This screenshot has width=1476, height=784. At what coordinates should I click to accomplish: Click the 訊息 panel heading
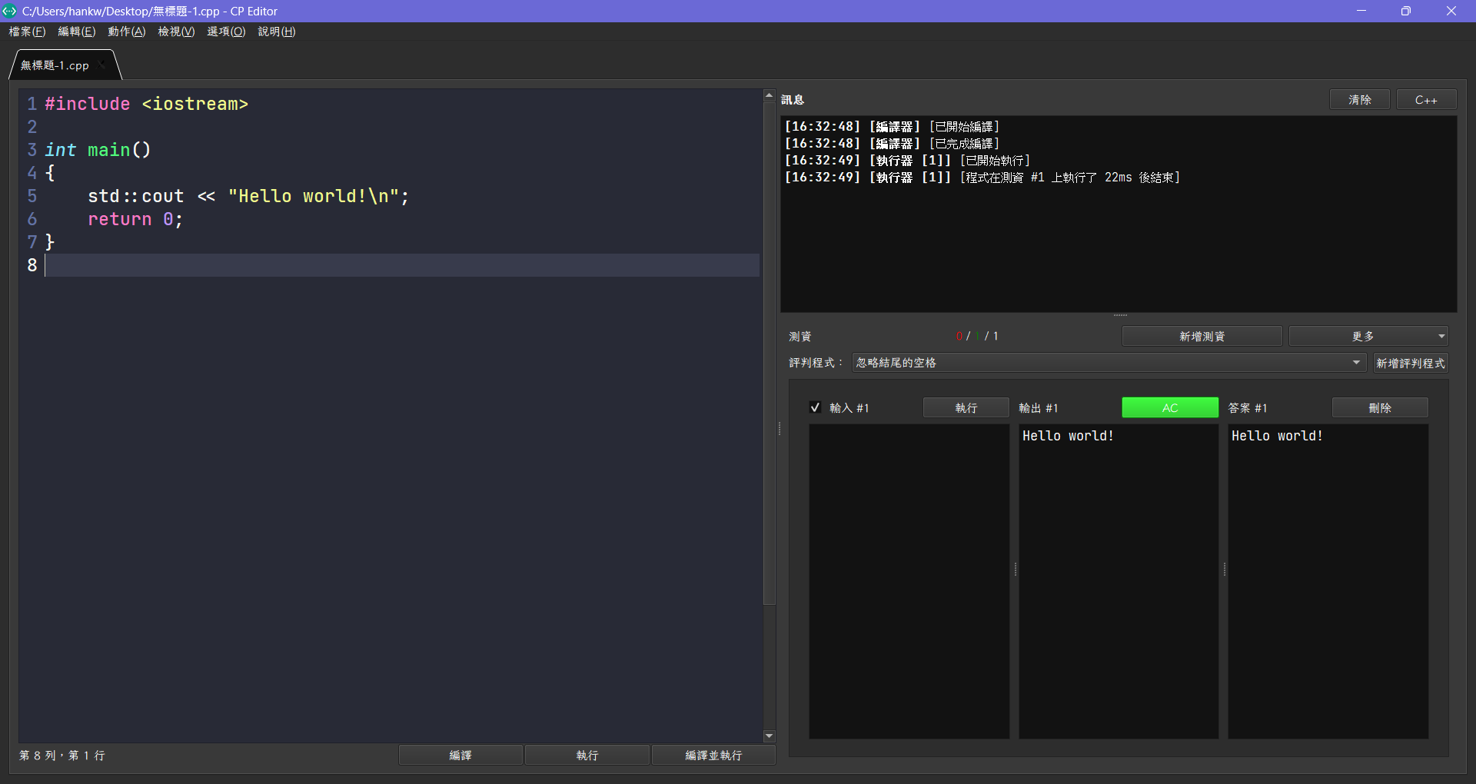point(793,100)
